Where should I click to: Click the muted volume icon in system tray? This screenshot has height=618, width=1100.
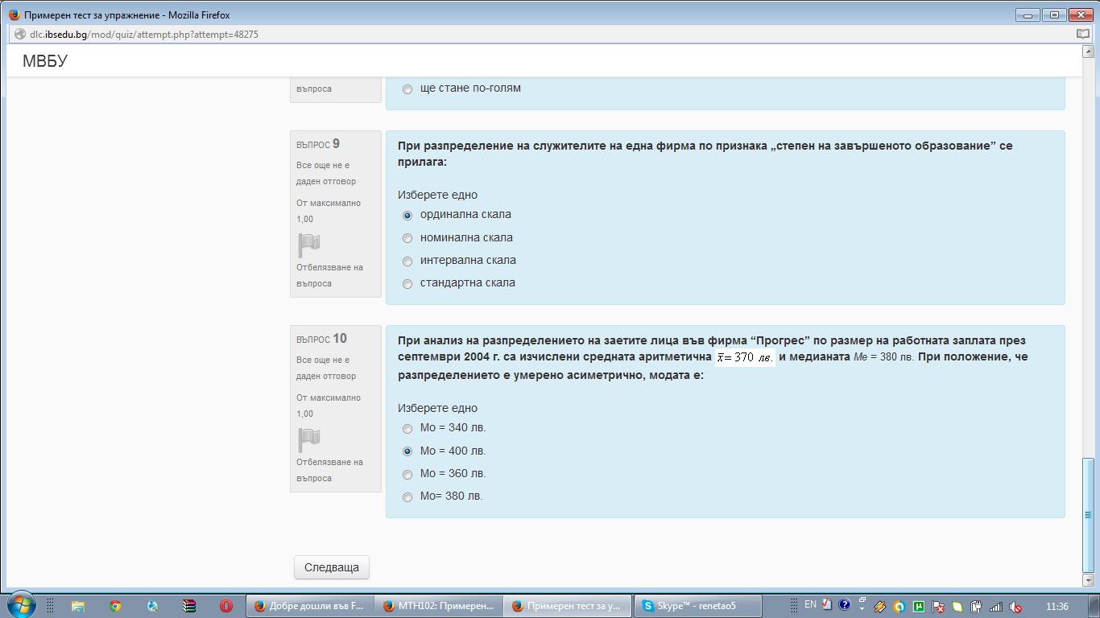click(1016, 607)
